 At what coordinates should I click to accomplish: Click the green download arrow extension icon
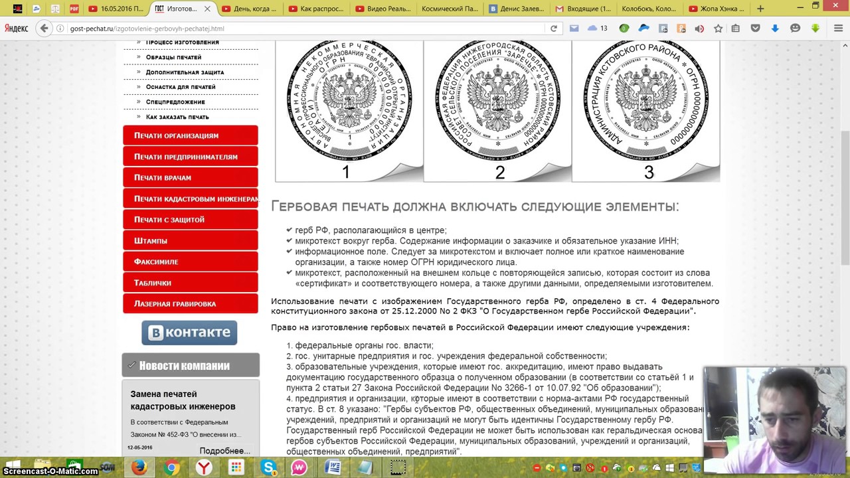[815, 29]
